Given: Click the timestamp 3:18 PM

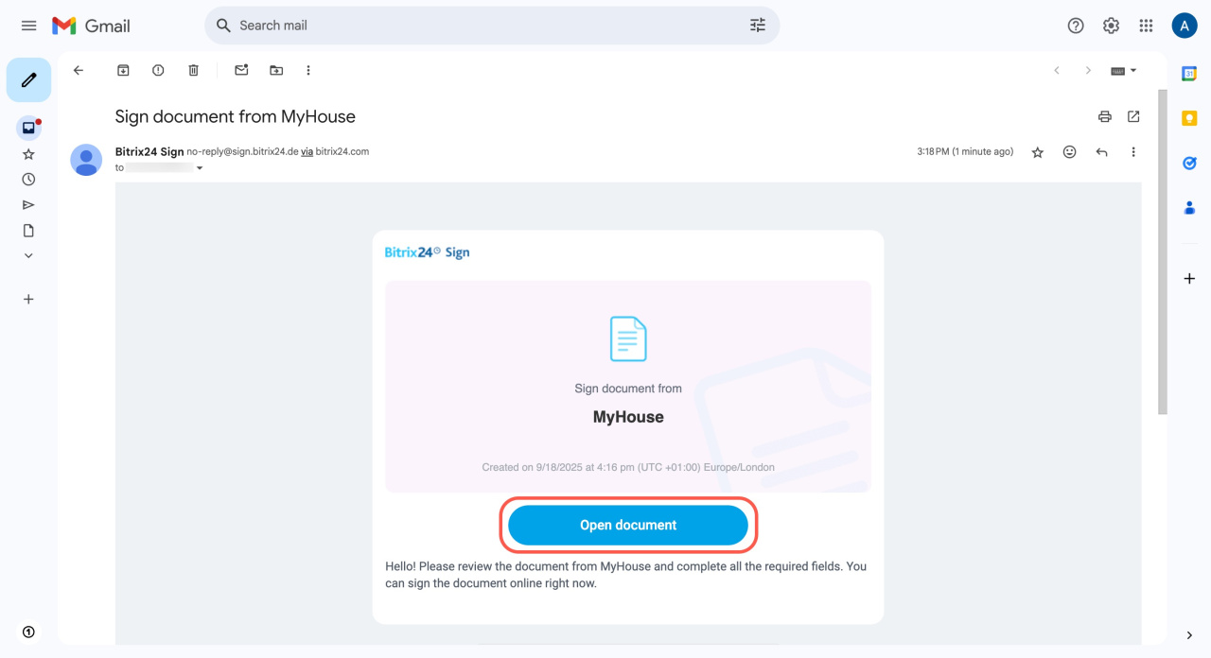Looking at the screenshot, I should coord(965,152).
